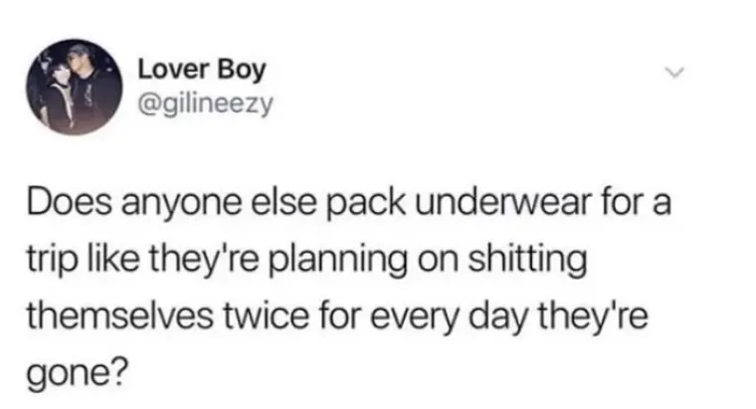
Task: Open Lover Boy's circular profile picture
Action: tap(75, 88)
